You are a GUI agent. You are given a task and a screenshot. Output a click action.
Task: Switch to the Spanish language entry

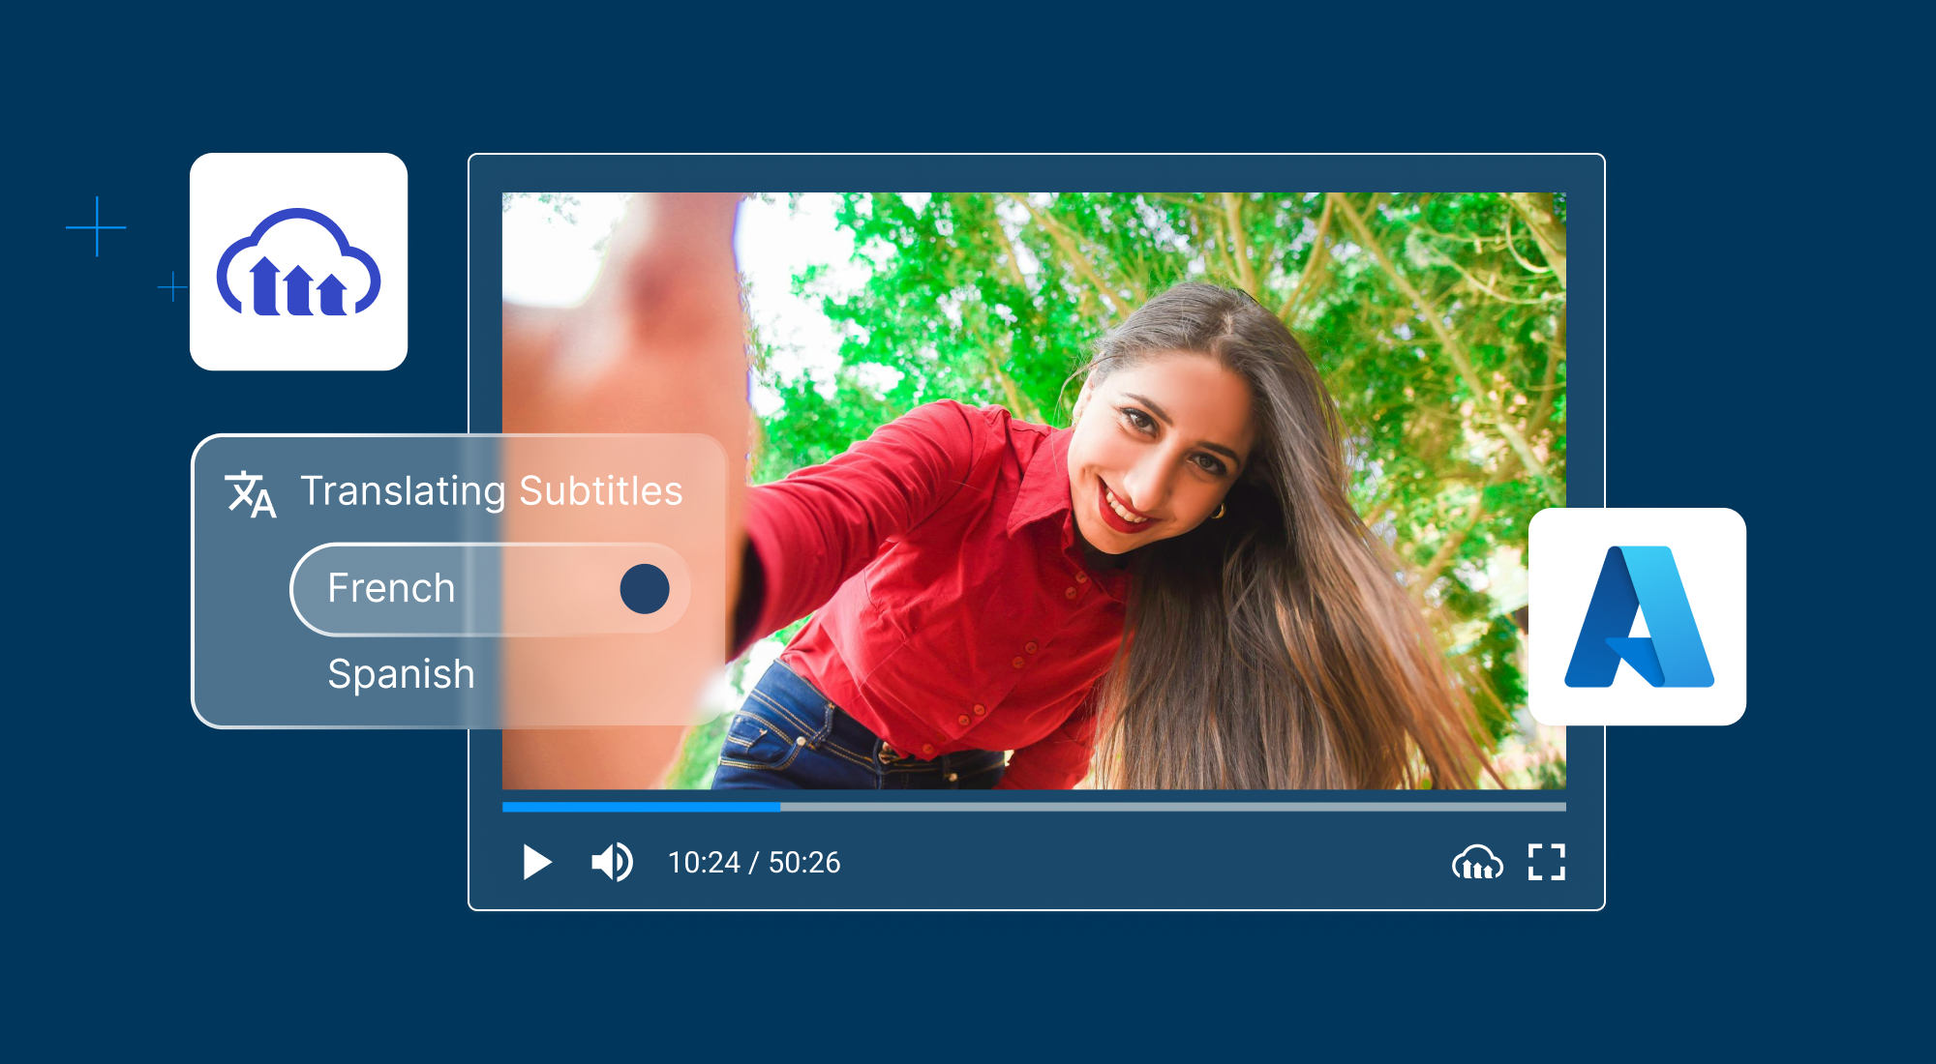400,674
